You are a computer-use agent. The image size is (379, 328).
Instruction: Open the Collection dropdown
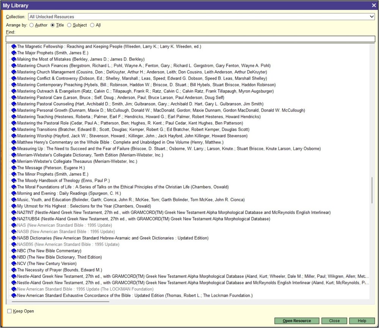[373, 16]
